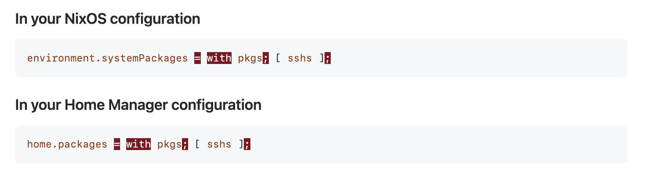Click the opening bracket in the home.packages line
The width and height of the screenshot is (650, 173).
(198, 144)
